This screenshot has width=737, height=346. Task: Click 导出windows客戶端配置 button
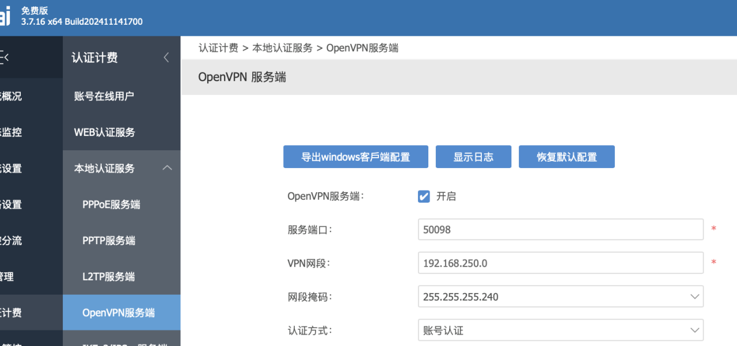click(355, 157)
